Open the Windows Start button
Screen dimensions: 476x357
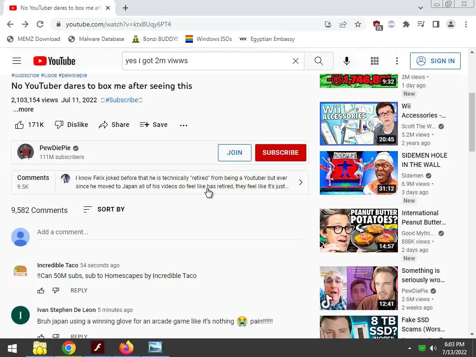point(12,348)
